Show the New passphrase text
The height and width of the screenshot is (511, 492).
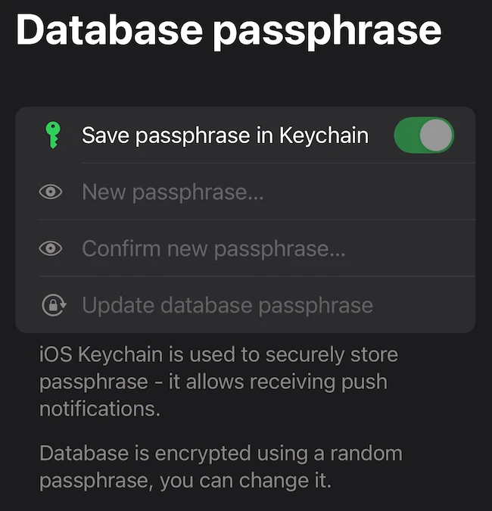[51, 192]
